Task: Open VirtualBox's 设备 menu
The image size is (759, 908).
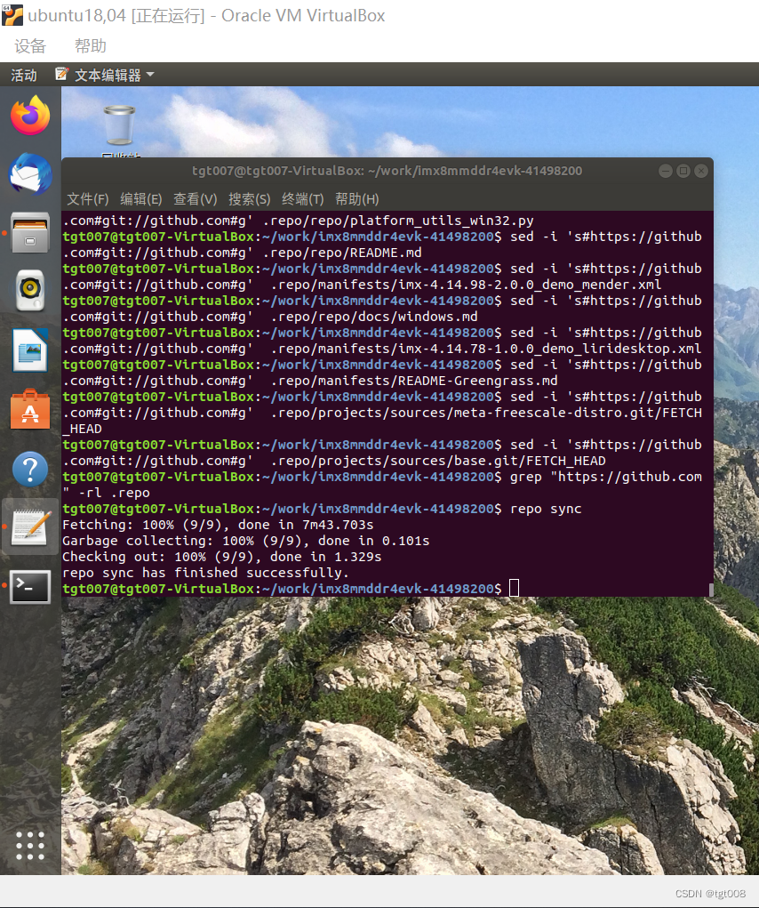Action: [29, 45]
